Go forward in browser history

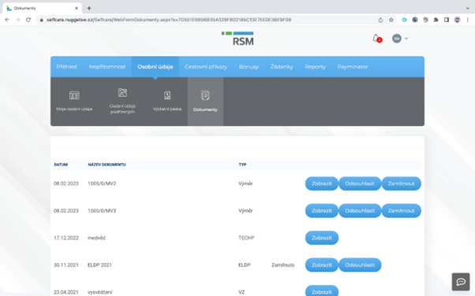(18, 20)
